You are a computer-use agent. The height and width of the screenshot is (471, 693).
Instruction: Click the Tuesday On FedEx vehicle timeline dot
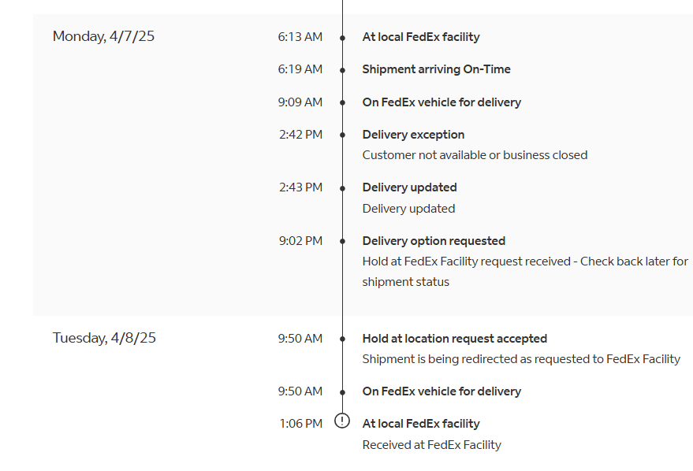pos(342,392)
